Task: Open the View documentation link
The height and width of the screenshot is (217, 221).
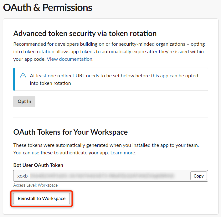Action: pos(70,59)
